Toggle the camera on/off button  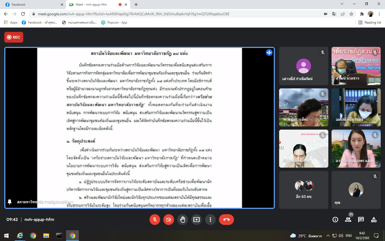(169, 220)
